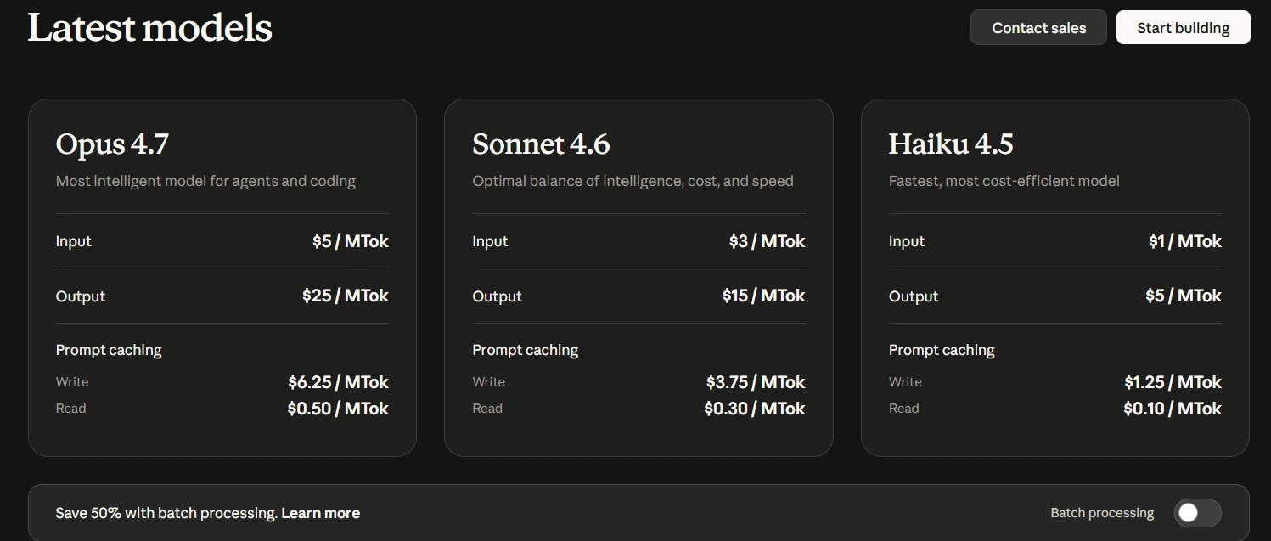1271x541 pixels.
Task: Click Opus 4.7 input price $5 / MTok
Action: click(350, 241)
